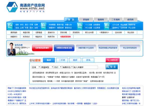Open the 租售中心 section icon
The height and width of the screenshot is (106, 150).
(x=79, y=26)
